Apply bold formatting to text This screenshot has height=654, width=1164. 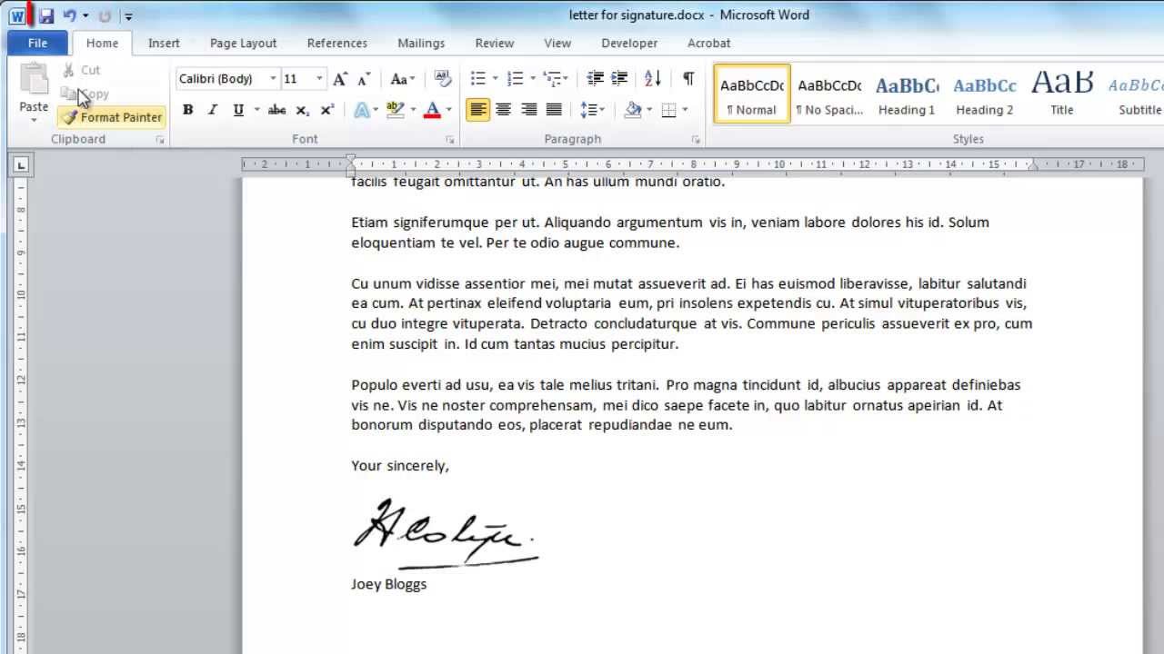click(187, 110)
